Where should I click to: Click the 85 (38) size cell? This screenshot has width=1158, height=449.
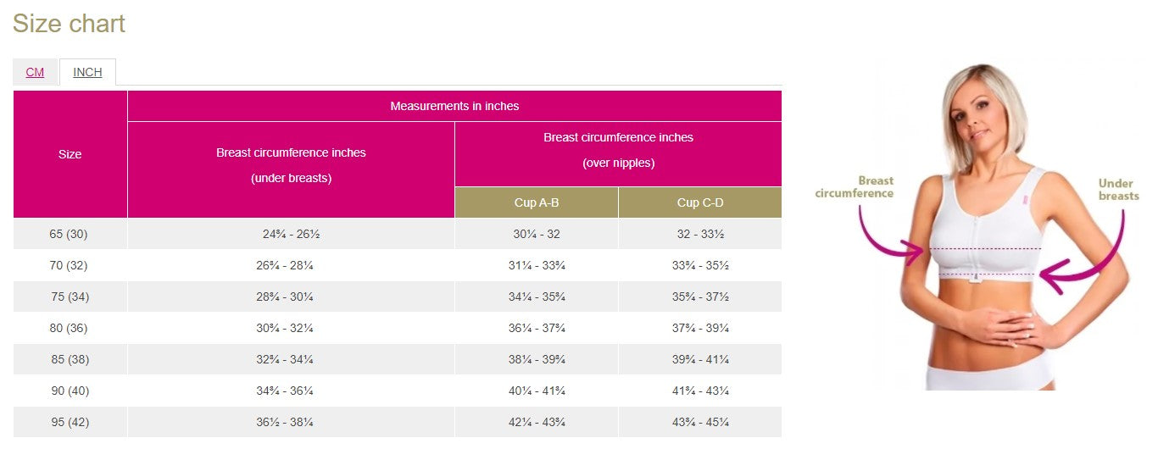point(70,359)
